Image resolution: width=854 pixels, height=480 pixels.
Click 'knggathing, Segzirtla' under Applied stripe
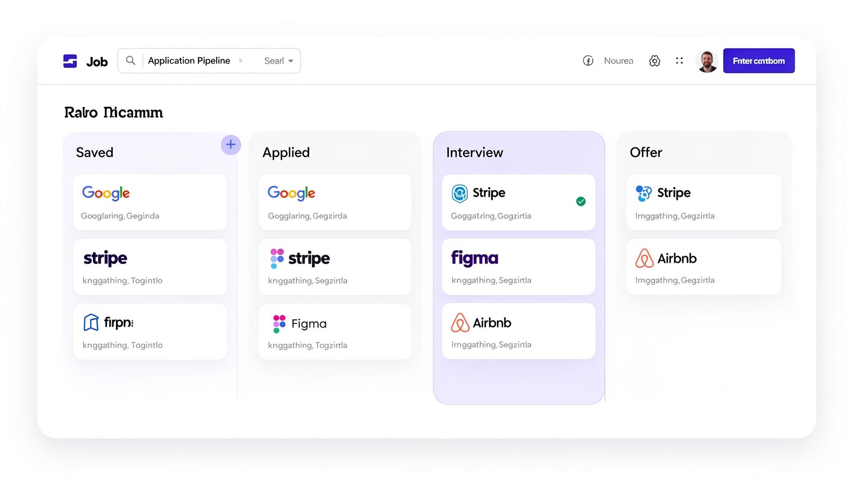[307, 280]
